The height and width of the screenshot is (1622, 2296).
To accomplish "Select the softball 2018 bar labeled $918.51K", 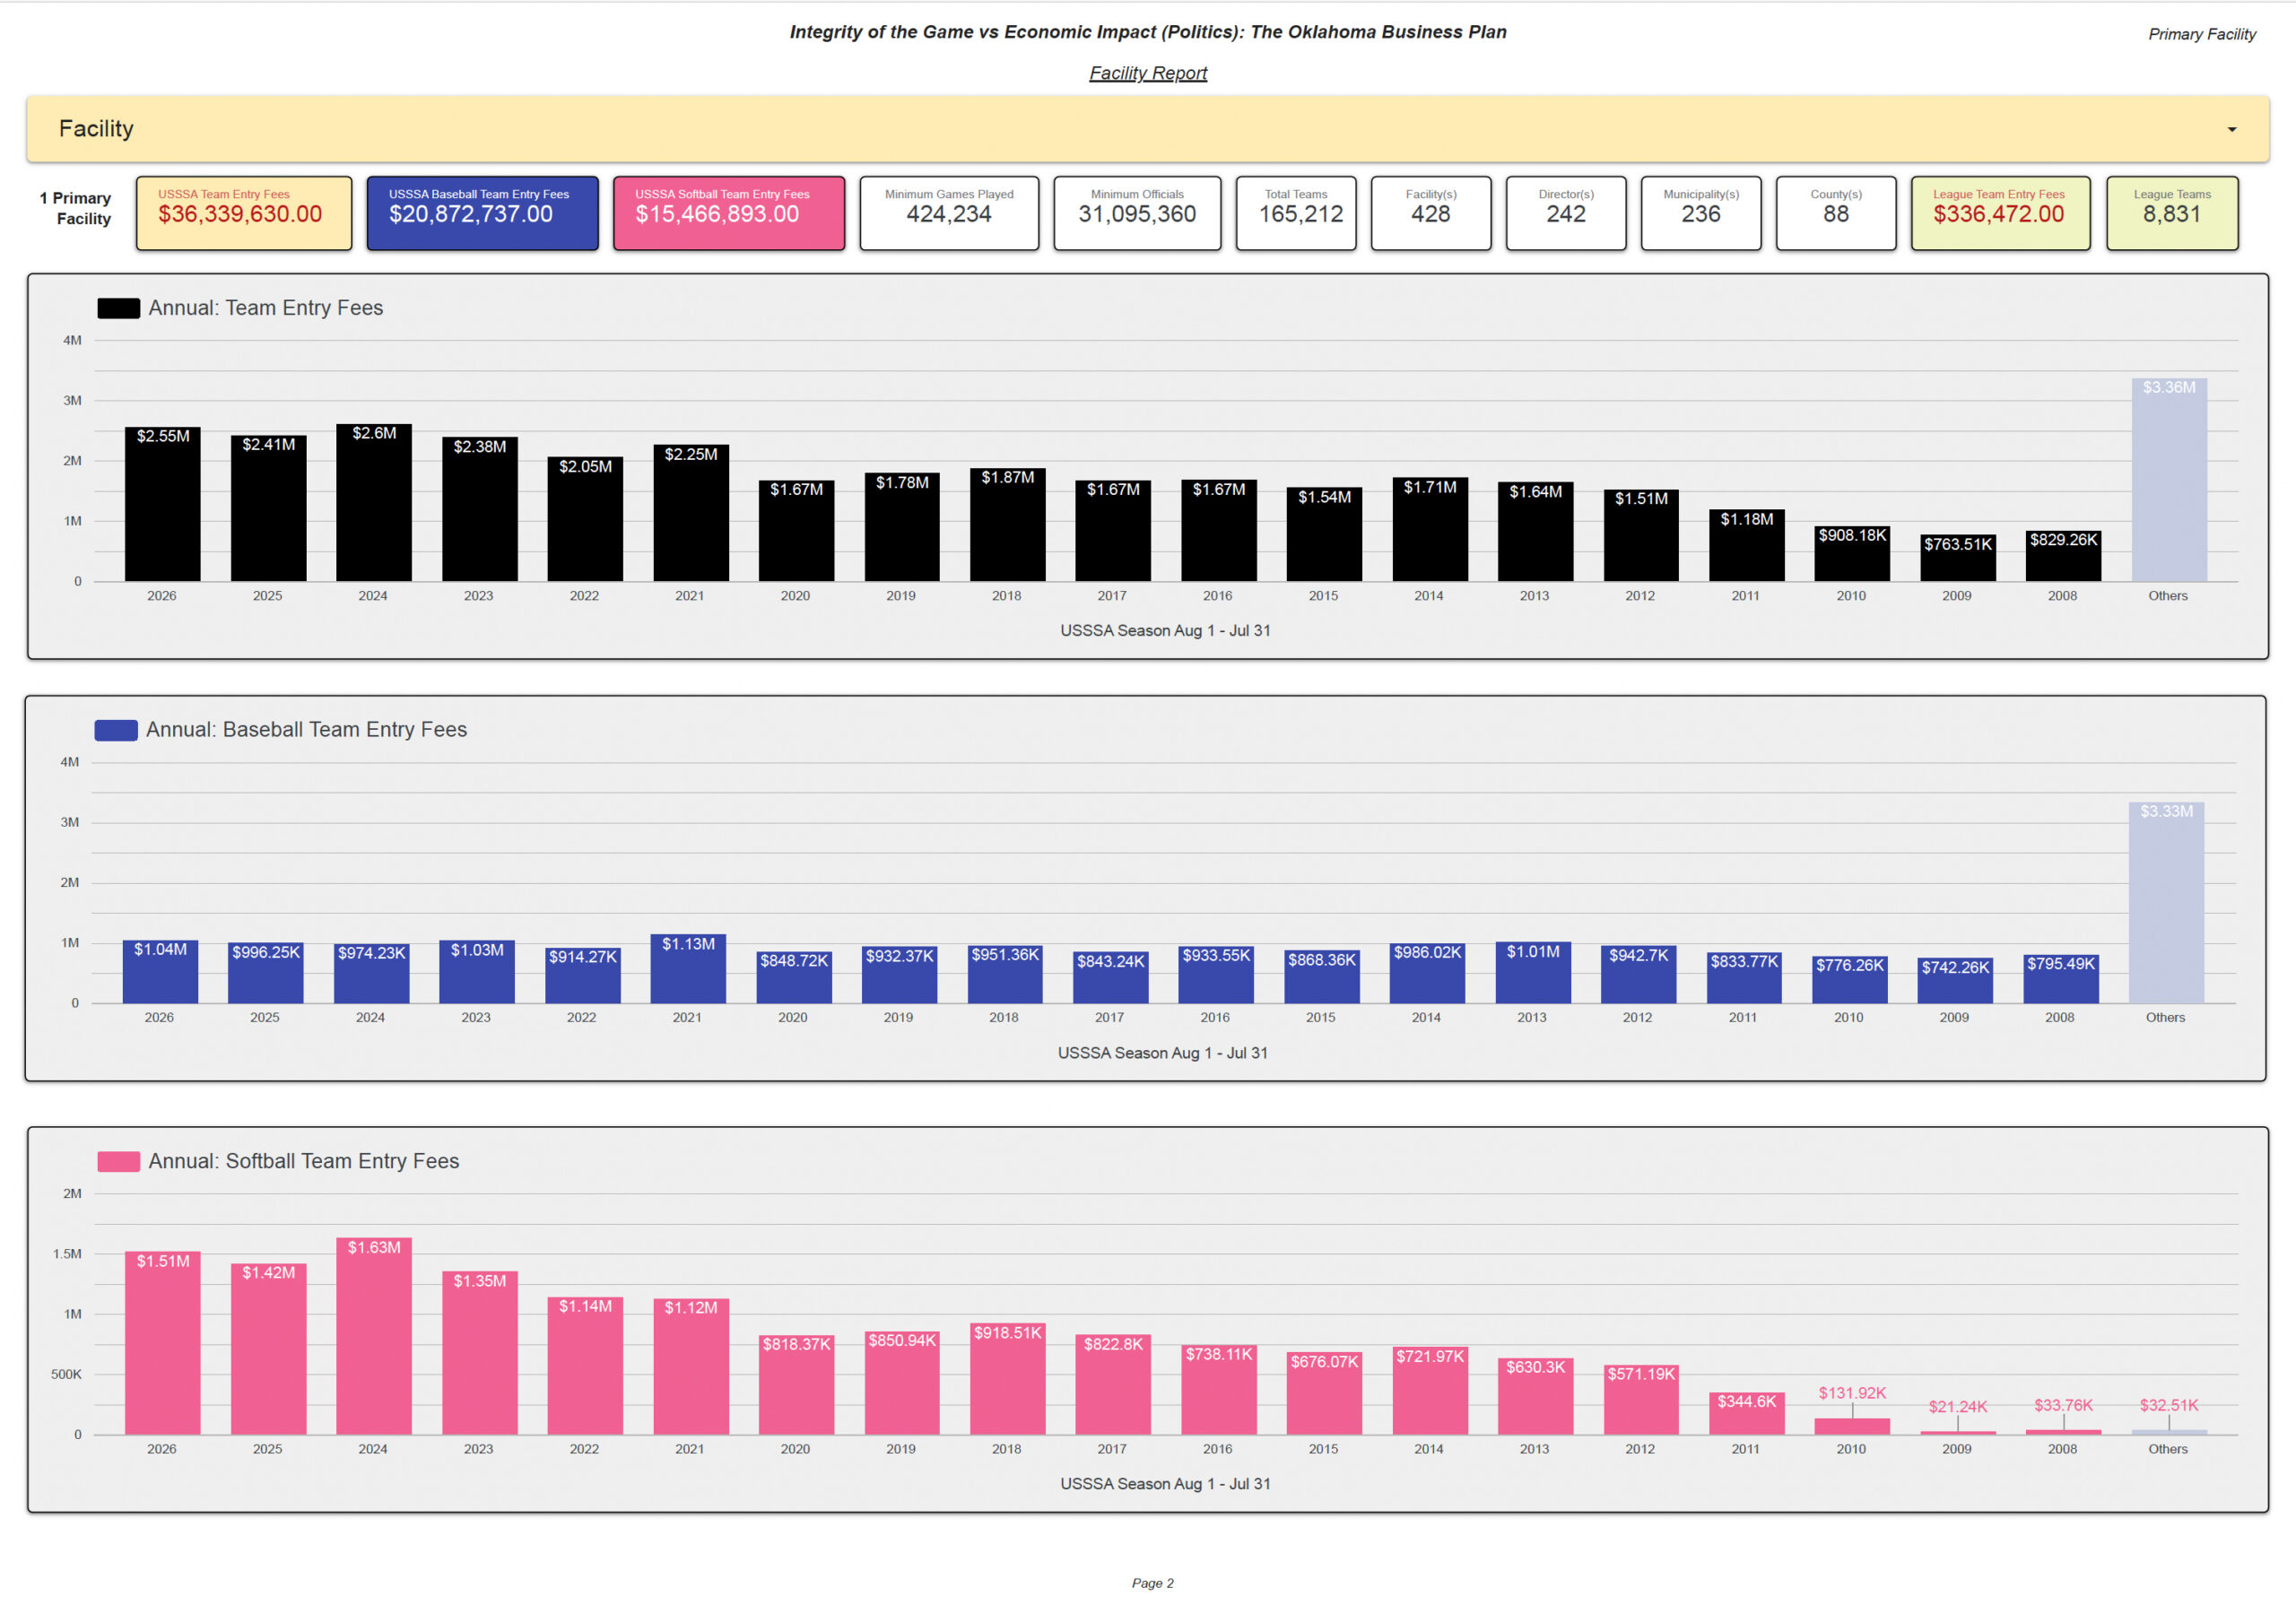I will [1008, 1379].
